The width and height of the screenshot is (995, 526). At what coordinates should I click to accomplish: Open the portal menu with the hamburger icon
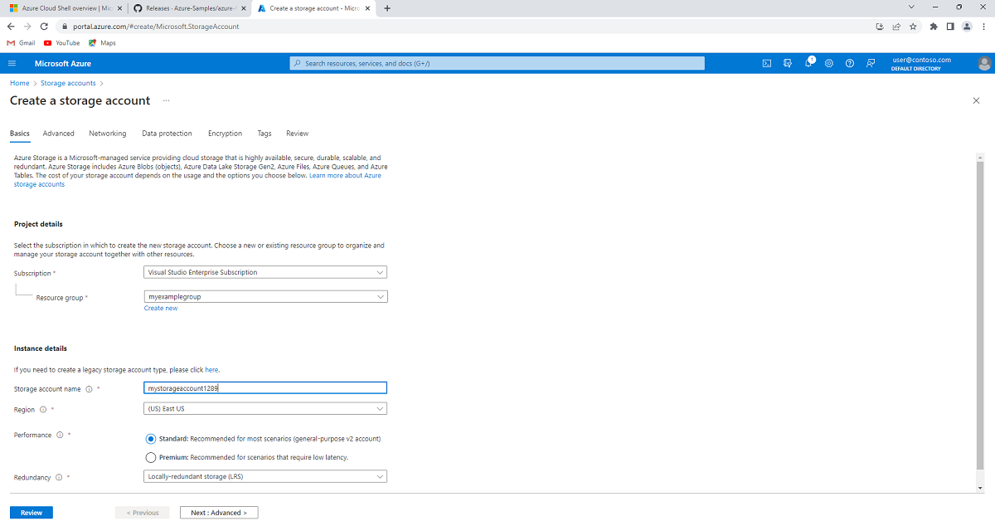[x=12, y=63]
